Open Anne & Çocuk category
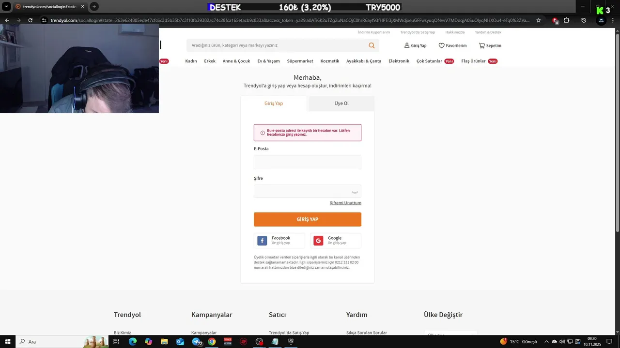 point(236,61)
